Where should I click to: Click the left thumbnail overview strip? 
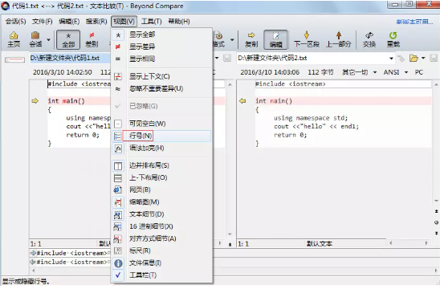point(14,59)
